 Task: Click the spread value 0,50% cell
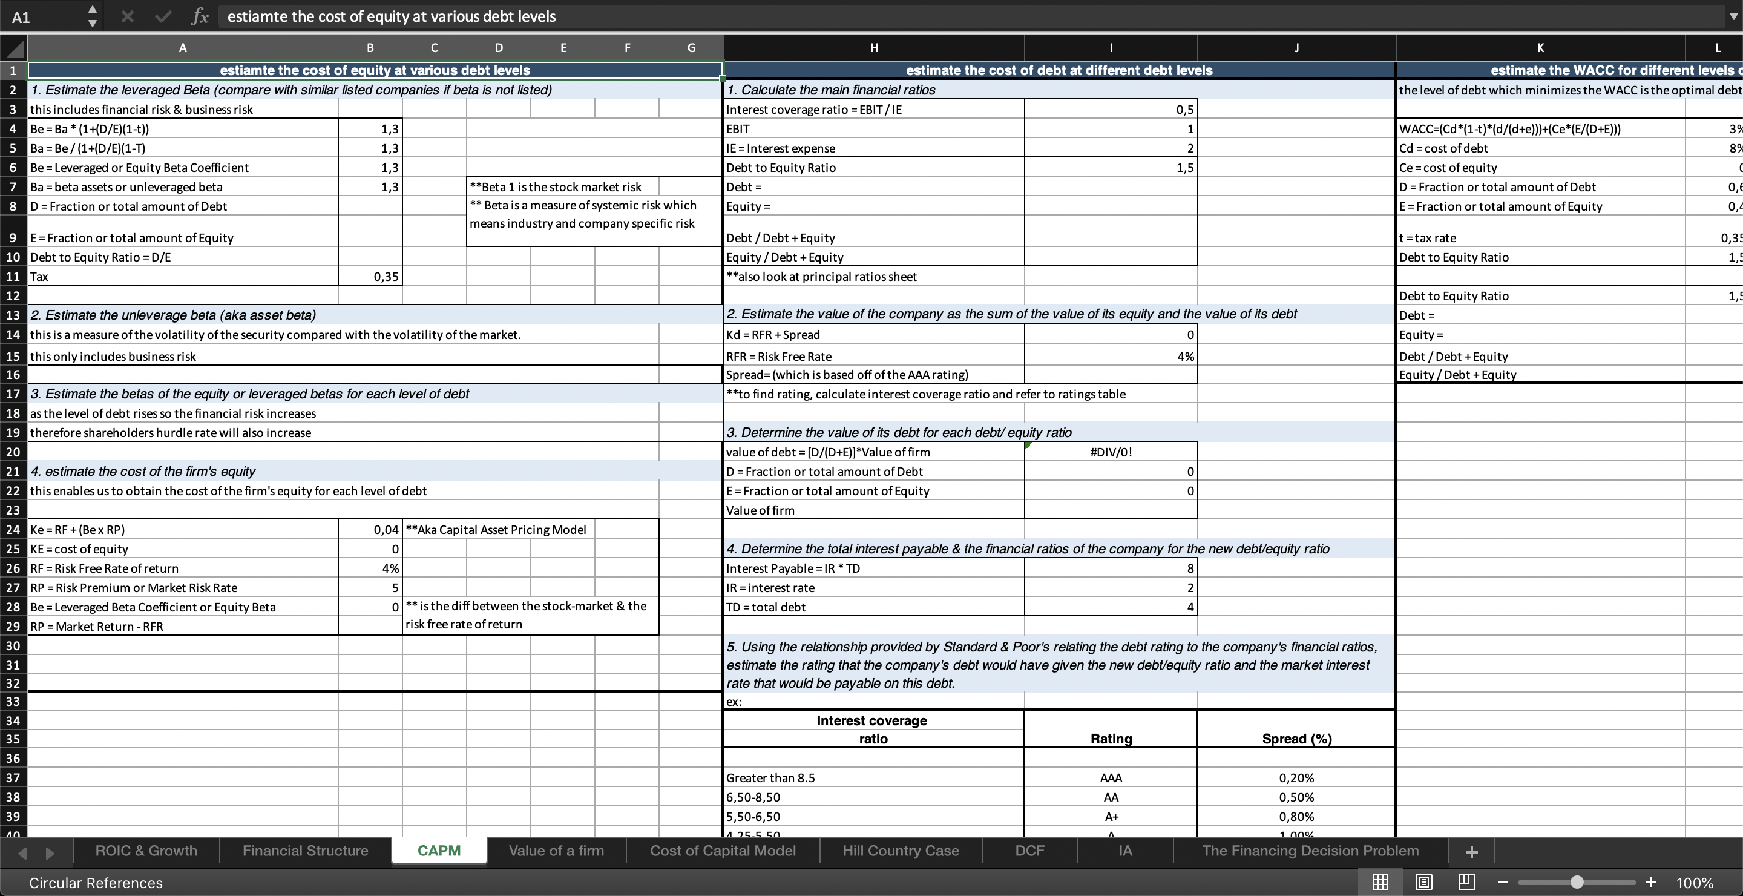tap(1296, 797)
